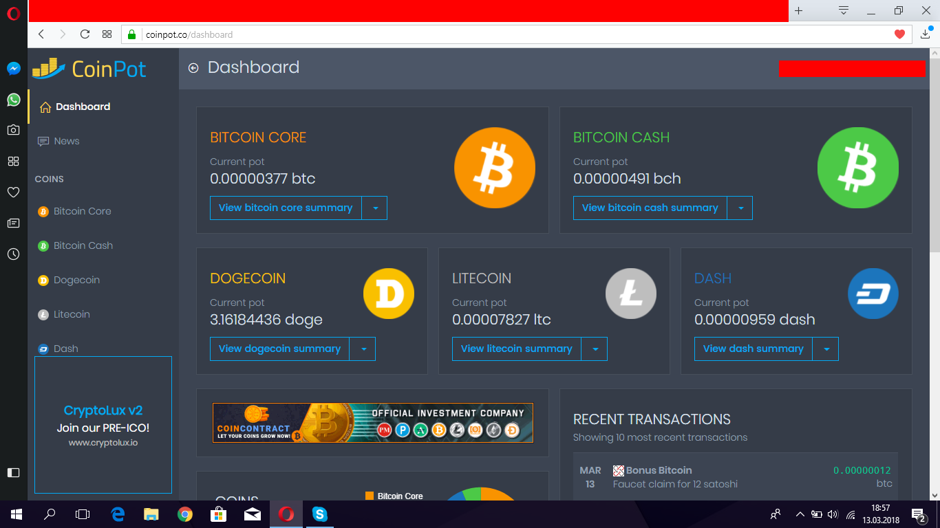This screenshot has width=940, height=528.
Task: Open the downloads button
Action: (x=926, y=34)
